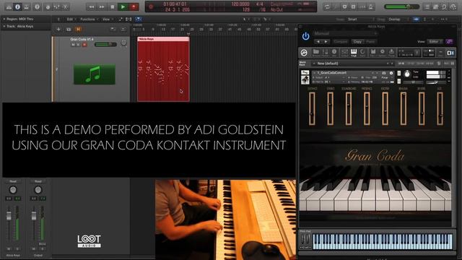Click the purple link button in plugin

pyautogui.click(x=450, y=42)
